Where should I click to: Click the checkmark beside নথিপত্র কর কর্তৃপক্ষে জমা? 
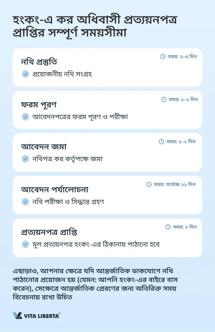pyautogui.click(x=25, y=159)
